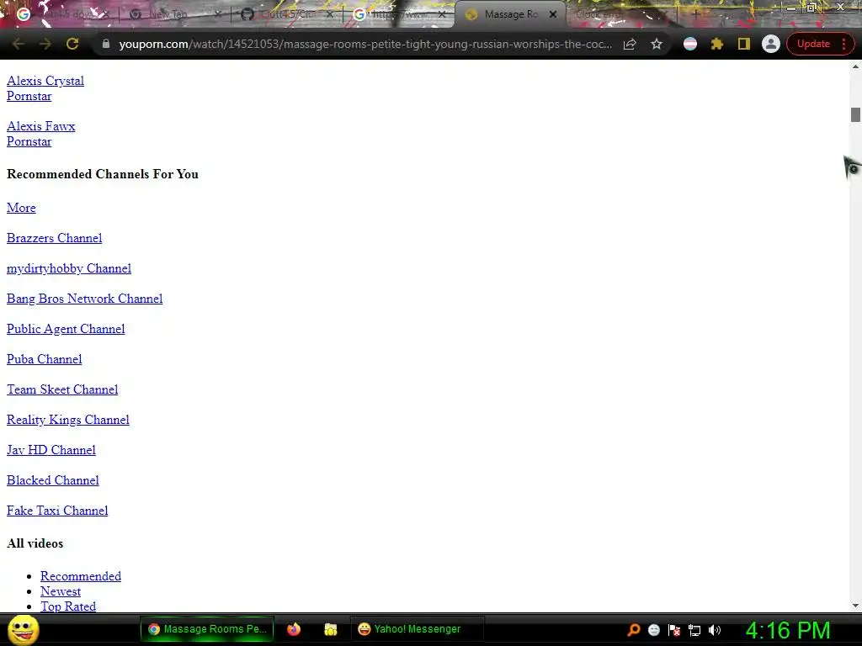
Task: Open the yellow folder taskbar icon
Action: click(x=330, y=629)
